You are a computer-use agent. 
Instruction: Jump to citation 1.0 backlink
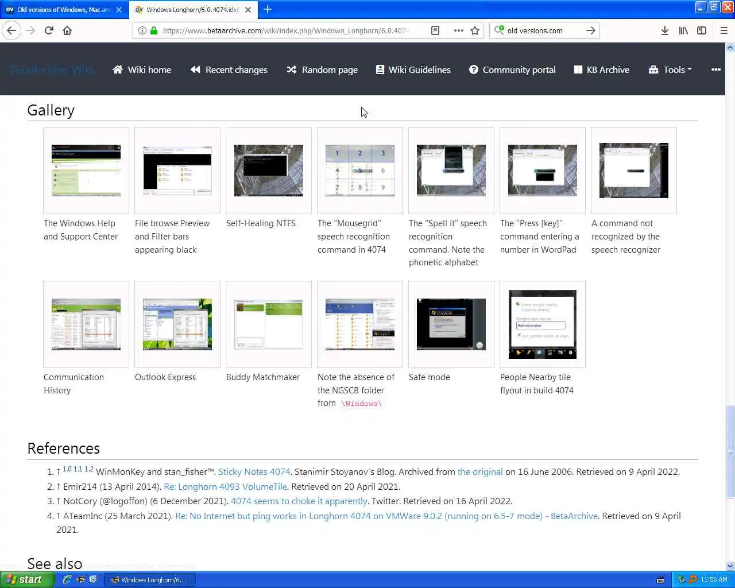pyautogui.click(x=67, y=469)
